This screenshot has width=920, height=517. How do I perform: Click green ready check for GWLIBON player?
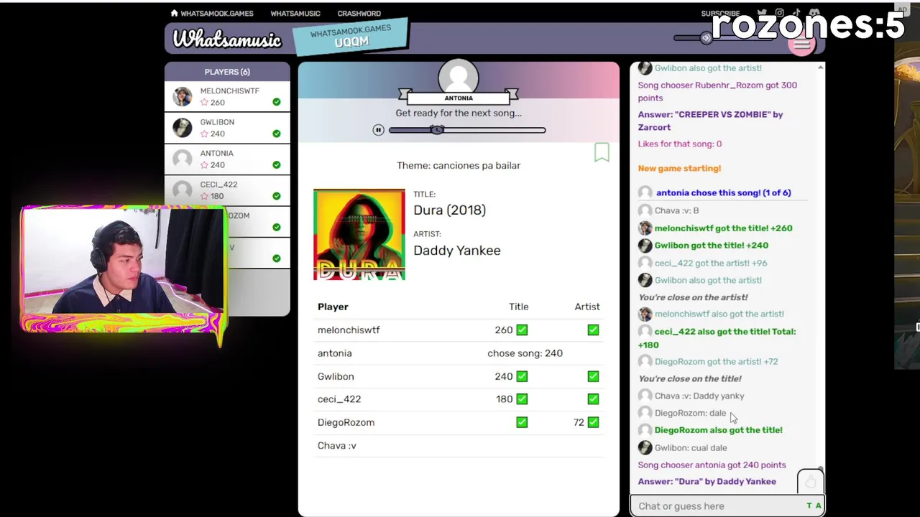[277, 134]
